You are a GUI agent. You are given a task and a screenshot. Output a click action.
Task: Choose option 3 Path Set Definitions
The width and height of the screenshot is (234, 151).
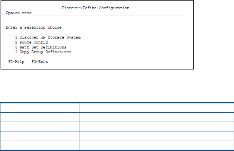point(41,47)
